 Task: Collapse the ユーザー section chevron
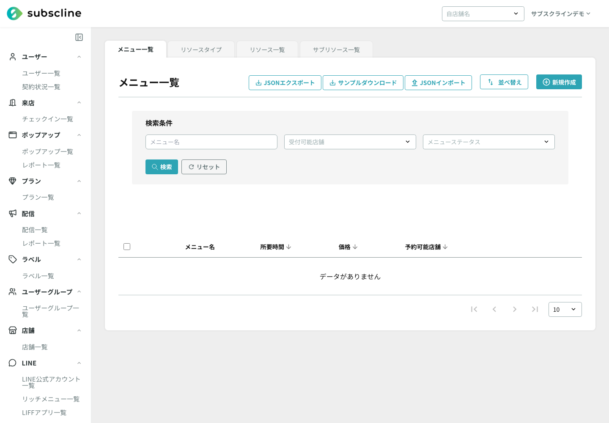79,57
